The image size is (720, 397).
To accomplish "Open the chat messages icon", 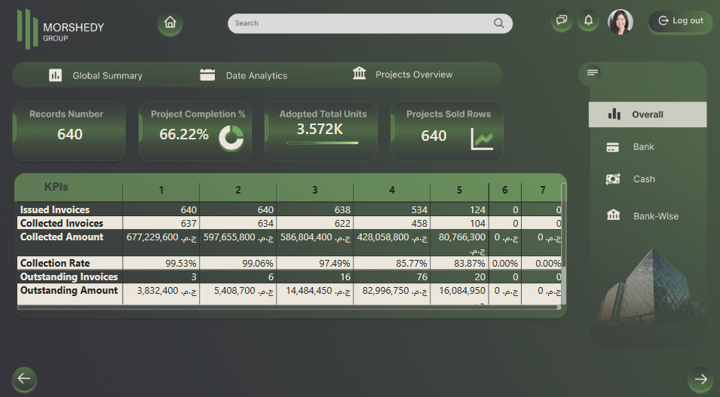I will coord(562,20).
